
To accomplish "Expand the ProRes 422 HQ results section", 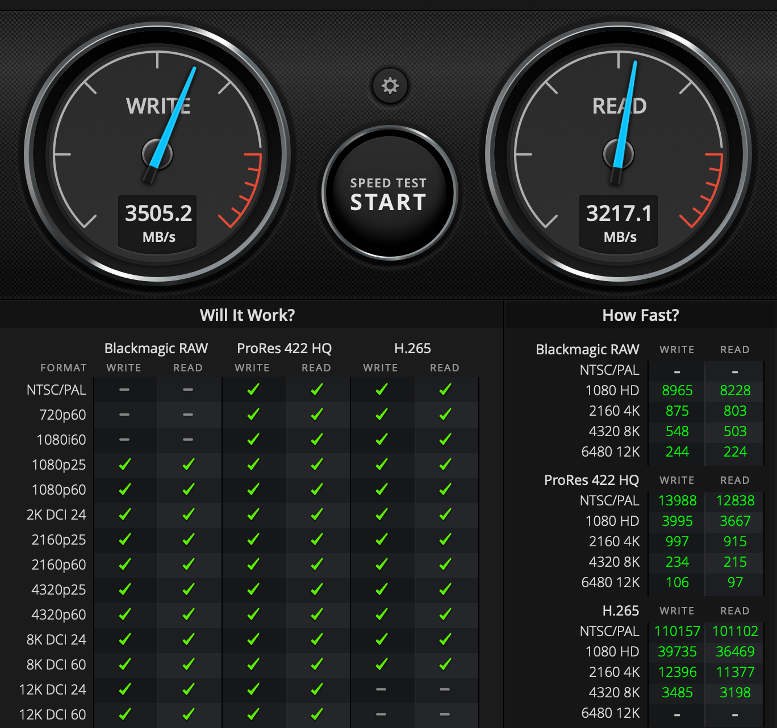I will pyautogui.click(x=591, y=480).
